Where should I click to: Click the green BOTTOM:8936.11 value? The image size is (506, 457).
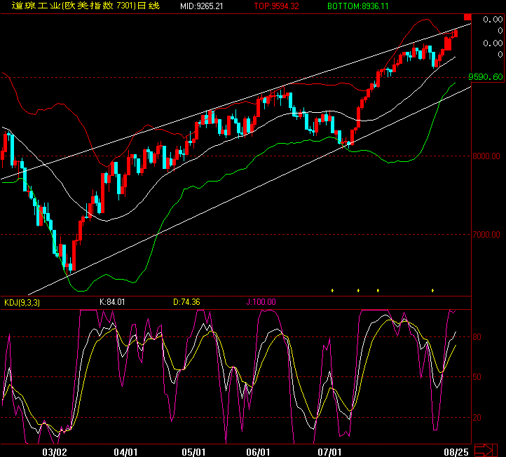358,6
